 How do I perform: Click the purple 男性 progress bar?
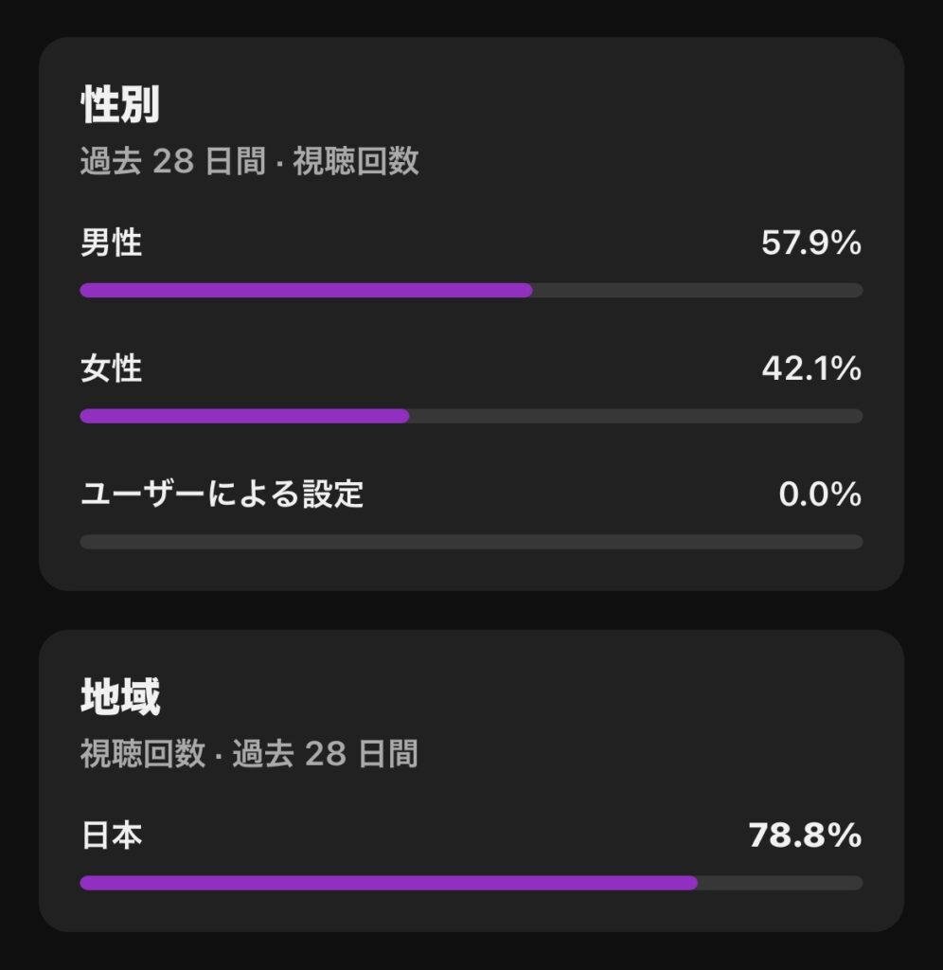coord(306,290)
